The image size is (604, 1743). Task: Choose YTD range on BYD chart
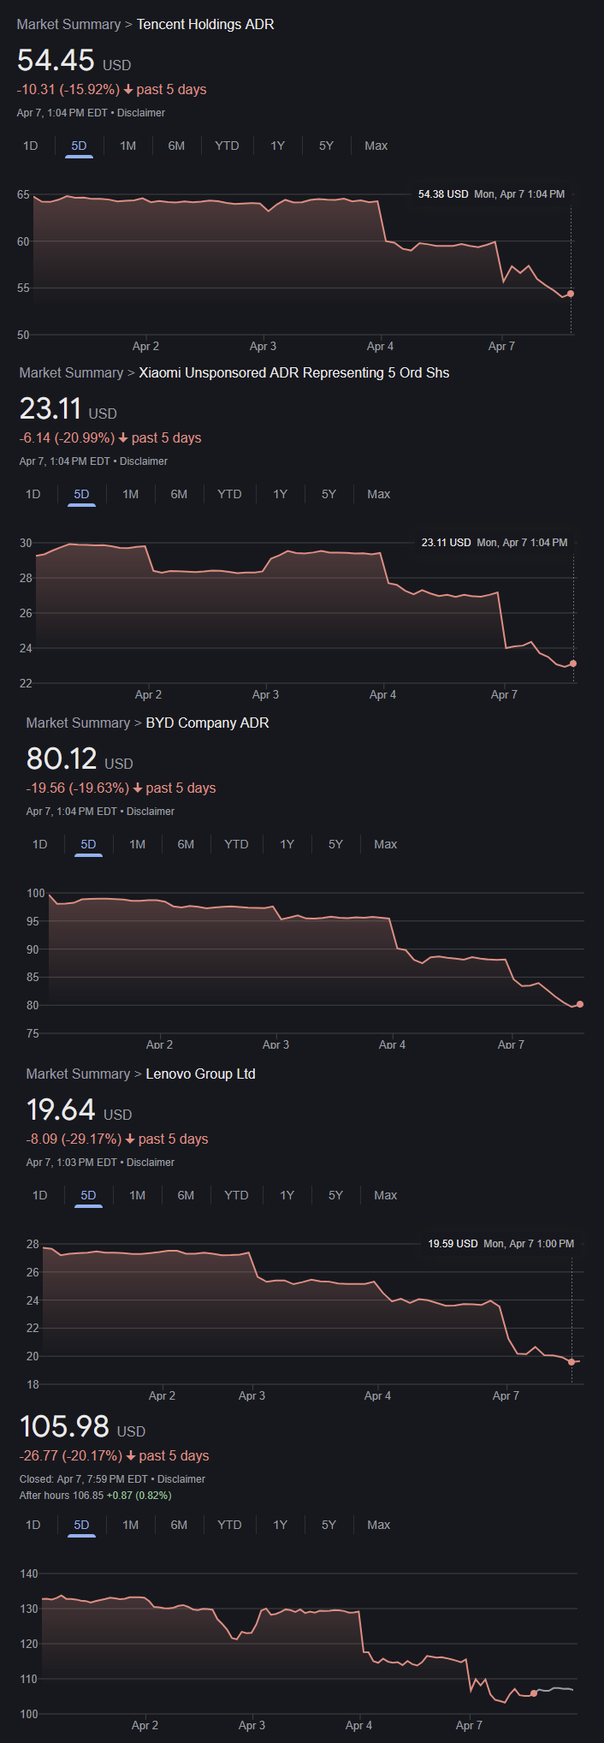point(236,844)
